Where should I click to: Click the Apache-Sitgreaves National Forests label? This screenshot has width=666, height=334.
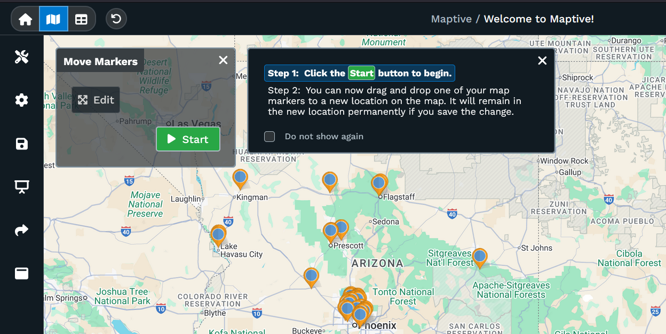pyautogui.click(x=511, y=290)
